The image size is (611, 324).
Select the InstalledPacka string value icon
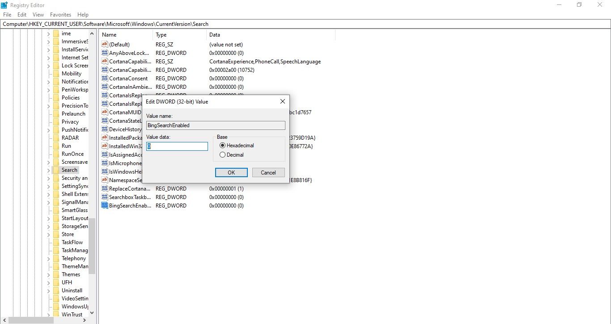click(105, 138)
